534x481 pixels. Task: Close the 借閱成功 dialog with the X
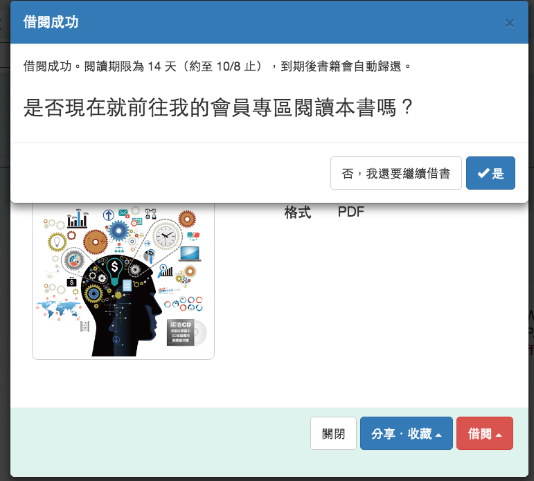pos(510,23)
